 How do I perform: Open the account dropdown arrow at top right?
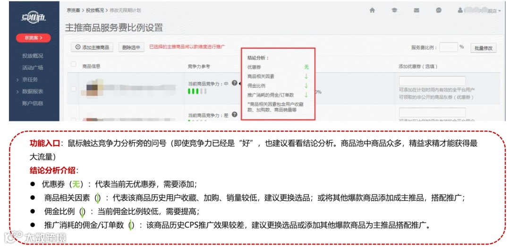pos(499,11)
